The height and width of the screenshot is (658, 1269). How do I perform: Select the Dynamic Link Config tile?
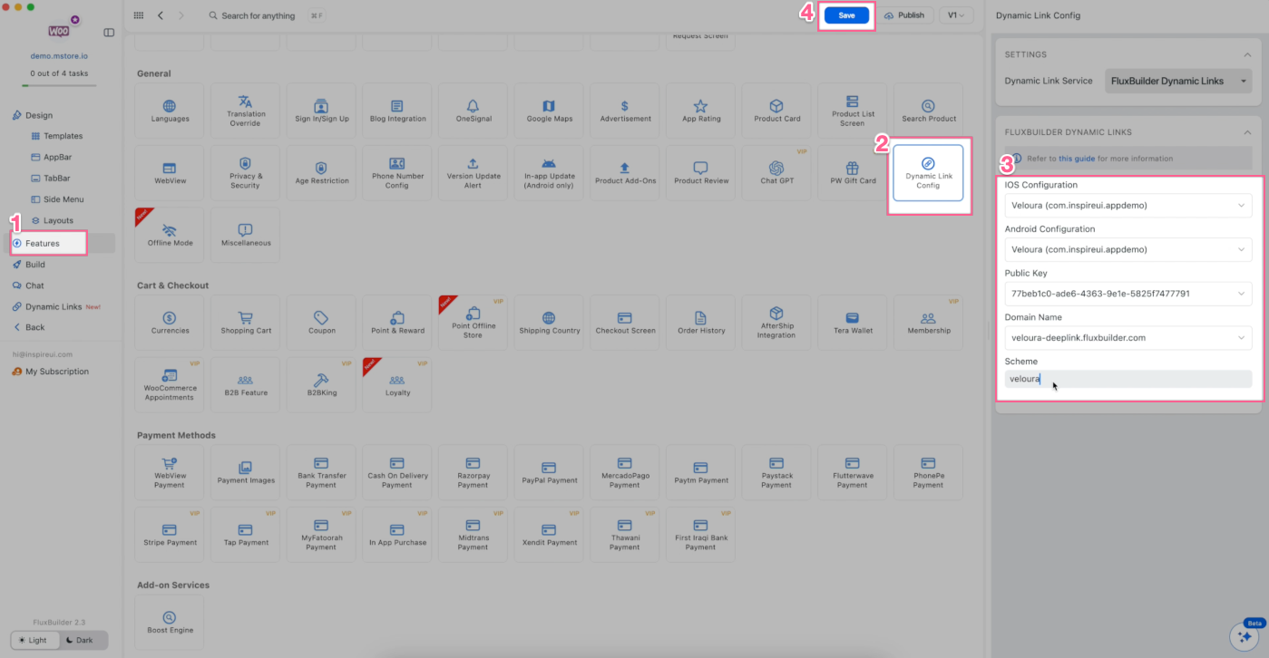point(928,172)
